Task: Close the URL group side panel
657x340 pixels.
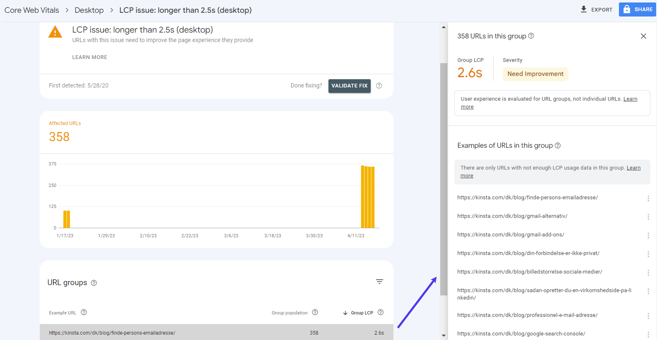Action: point(643,36)
